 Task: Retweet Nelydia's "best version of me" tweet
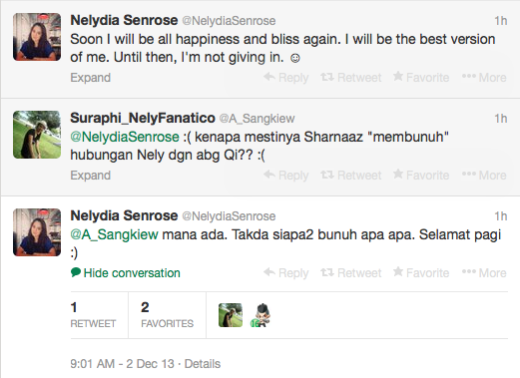pyautogui.click(x=351, y=78)
